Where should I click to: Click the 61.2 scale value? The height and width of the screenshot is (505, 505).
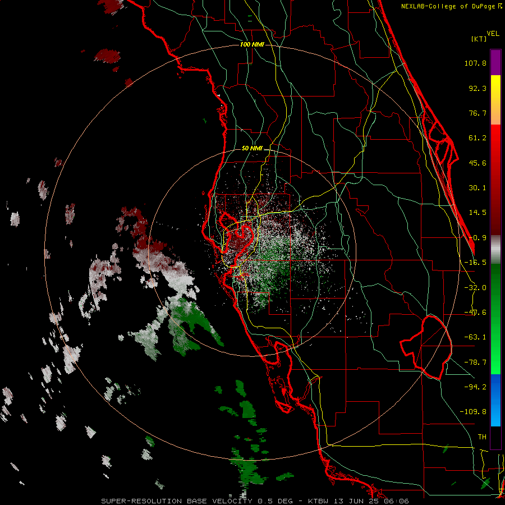coord(478,138)
